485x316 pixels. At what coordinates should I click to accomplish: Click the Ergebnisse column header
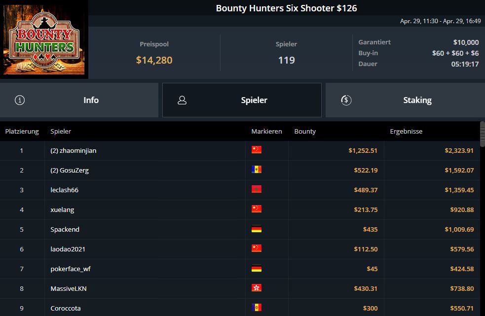coord(406,132)
